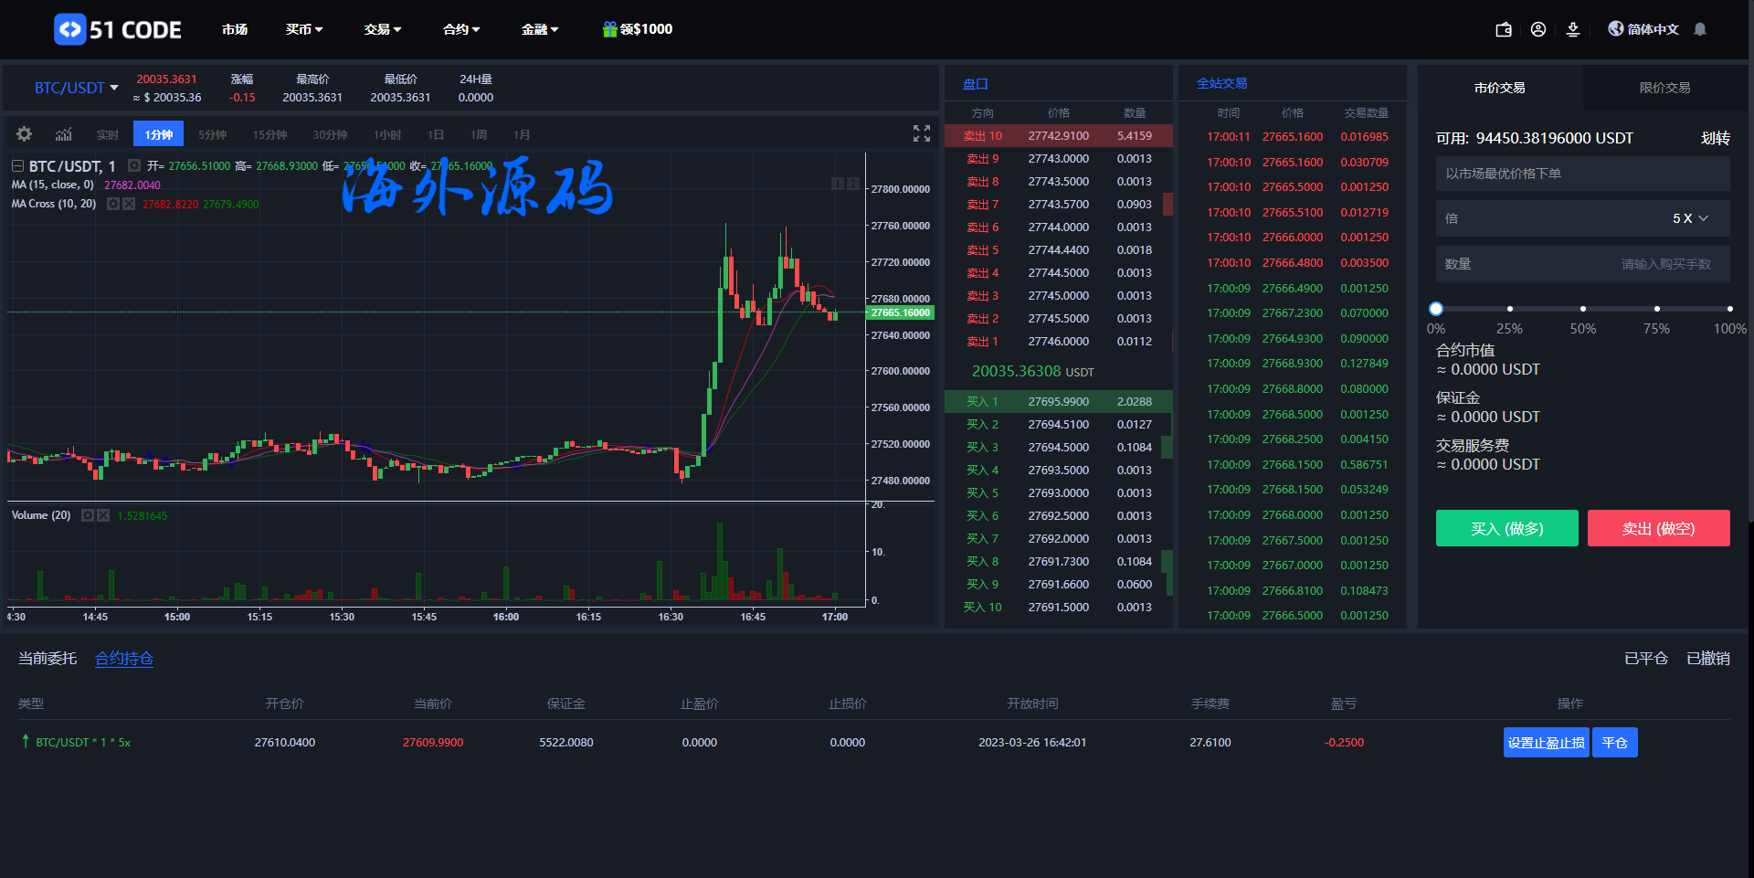Open the 当前委托 tab
The image size is (1754, 878).
tap(48, 659)
